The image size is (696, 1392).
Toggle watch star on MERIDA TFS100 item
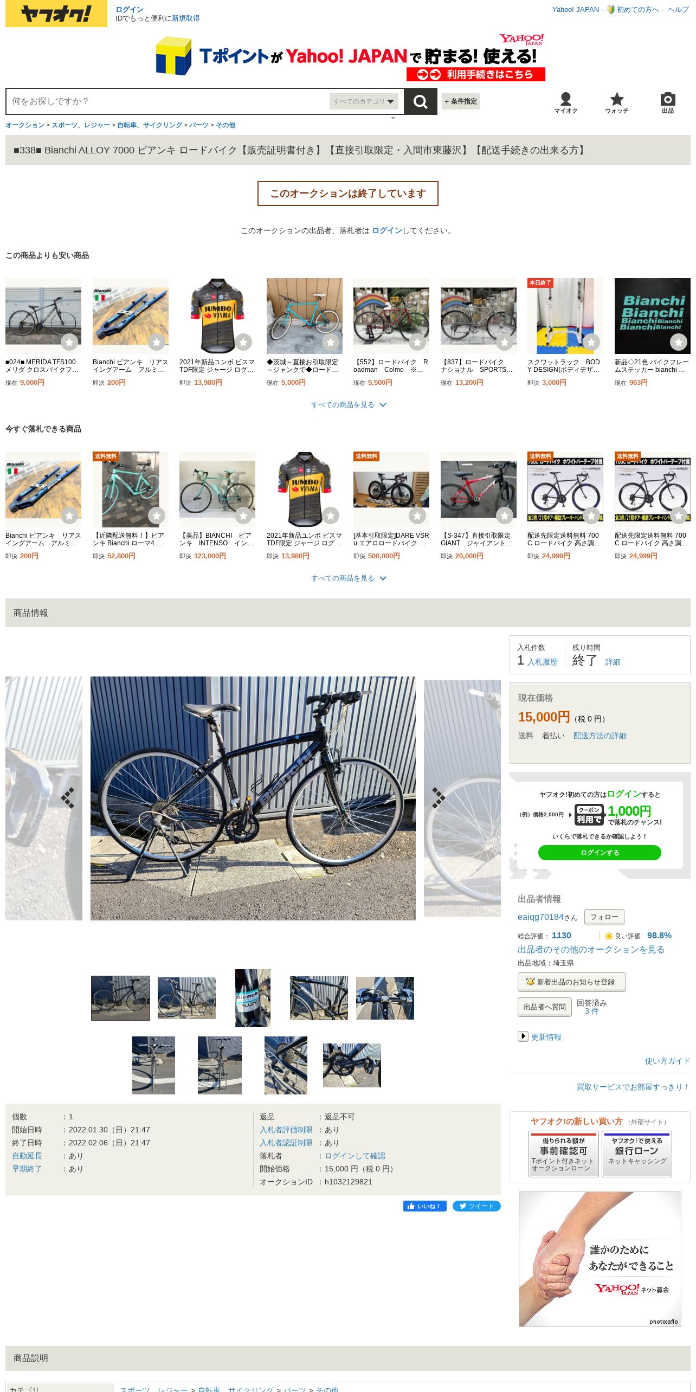(69, 342)
